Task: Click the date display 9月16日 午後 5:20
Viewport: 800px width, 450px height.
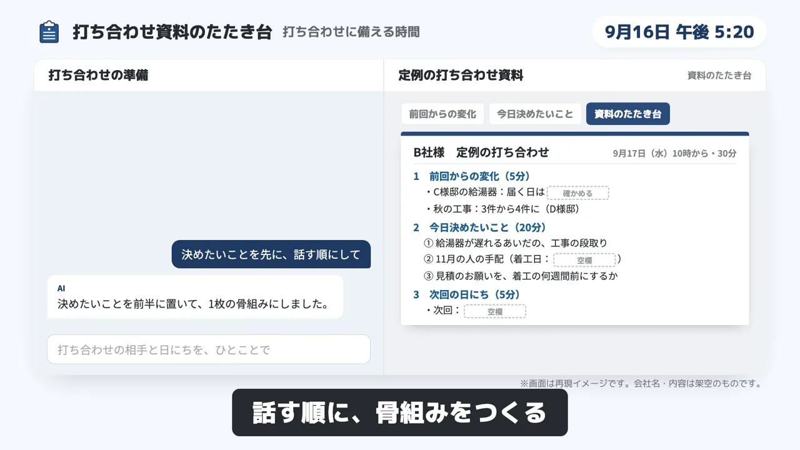Action: tap(679, 32)
